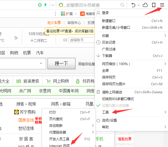This screenshot has width=168, height=147.
Task: Select 切换到IE6多窗口模式
Action: coord(131,99)
